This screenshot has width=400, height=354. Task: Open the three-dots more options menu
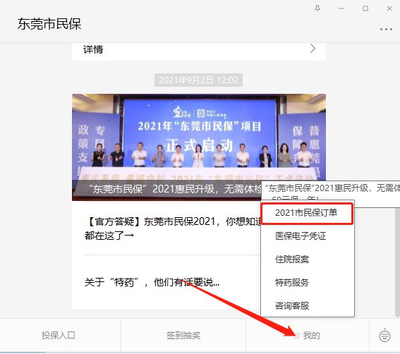pyautogui.click(x=386, y=30)
